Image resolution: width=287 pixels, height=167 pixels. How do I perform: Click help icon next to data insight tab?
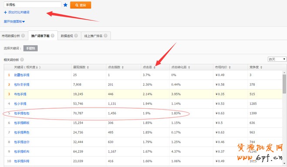point(76,36)
